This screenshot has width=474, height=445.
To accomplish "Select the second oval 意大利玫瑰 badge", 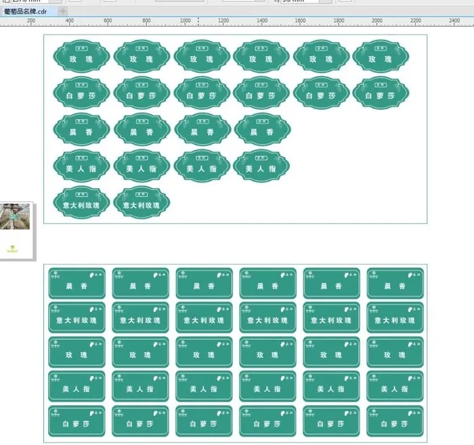I will coord(142,203).
